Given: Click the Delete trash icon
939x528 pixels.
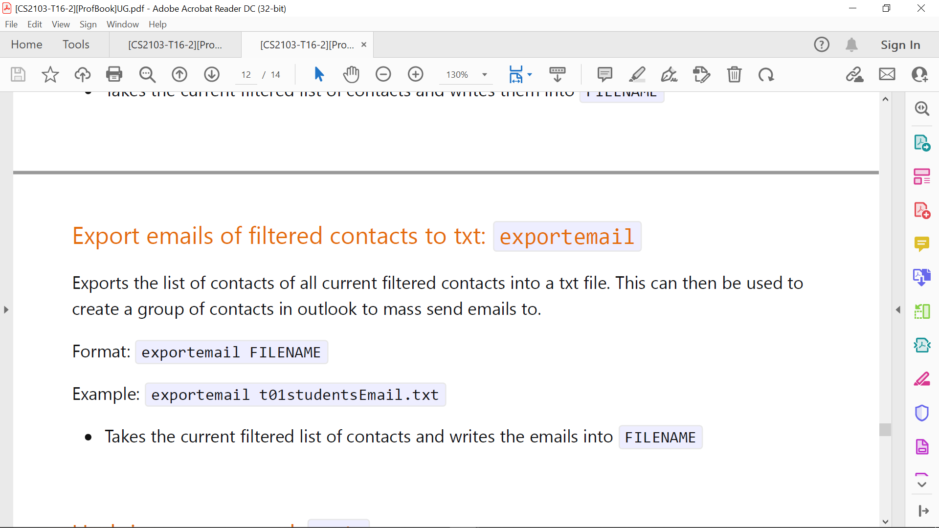Looking at the screenshot, I should [734, 74].
